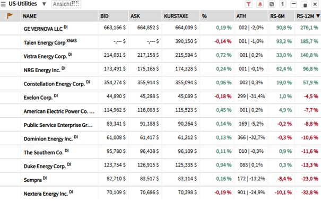Click Talen Energy RS-6M value 93,2 %
This screenshot has height=201, width=321.
coord(284,41)
